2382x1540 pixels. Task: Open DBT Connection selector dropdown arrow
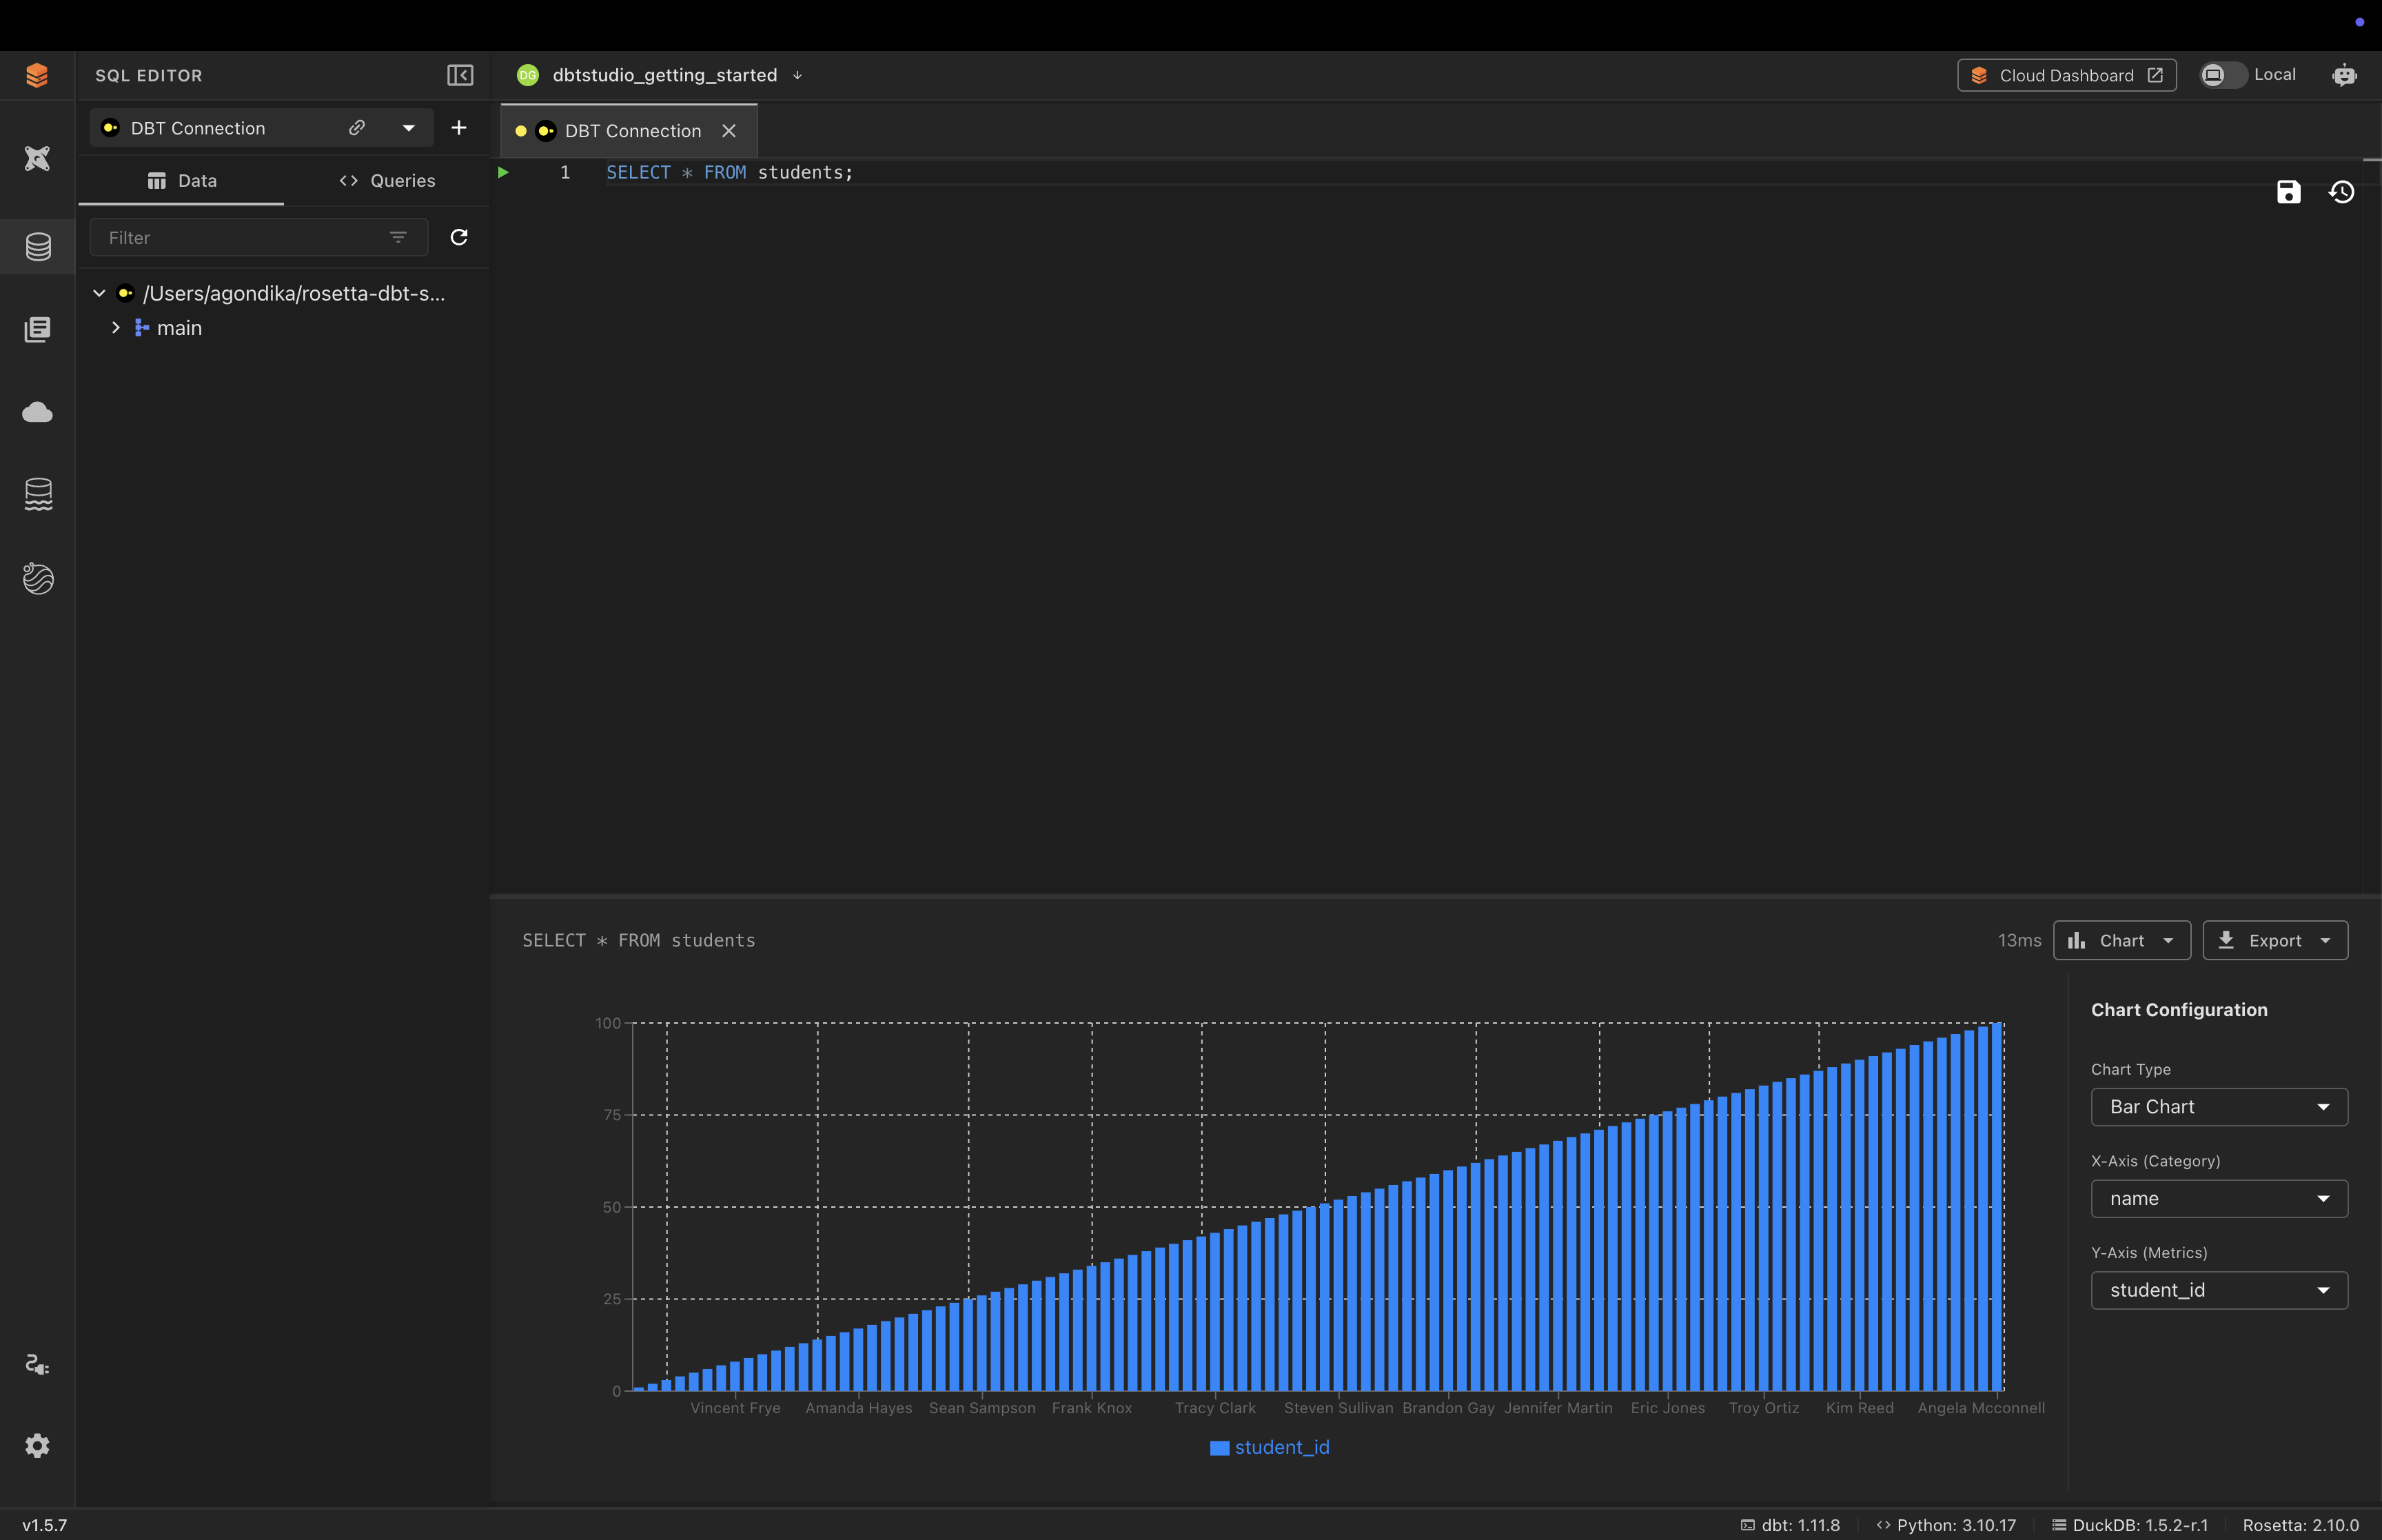[x=408, y=128]
